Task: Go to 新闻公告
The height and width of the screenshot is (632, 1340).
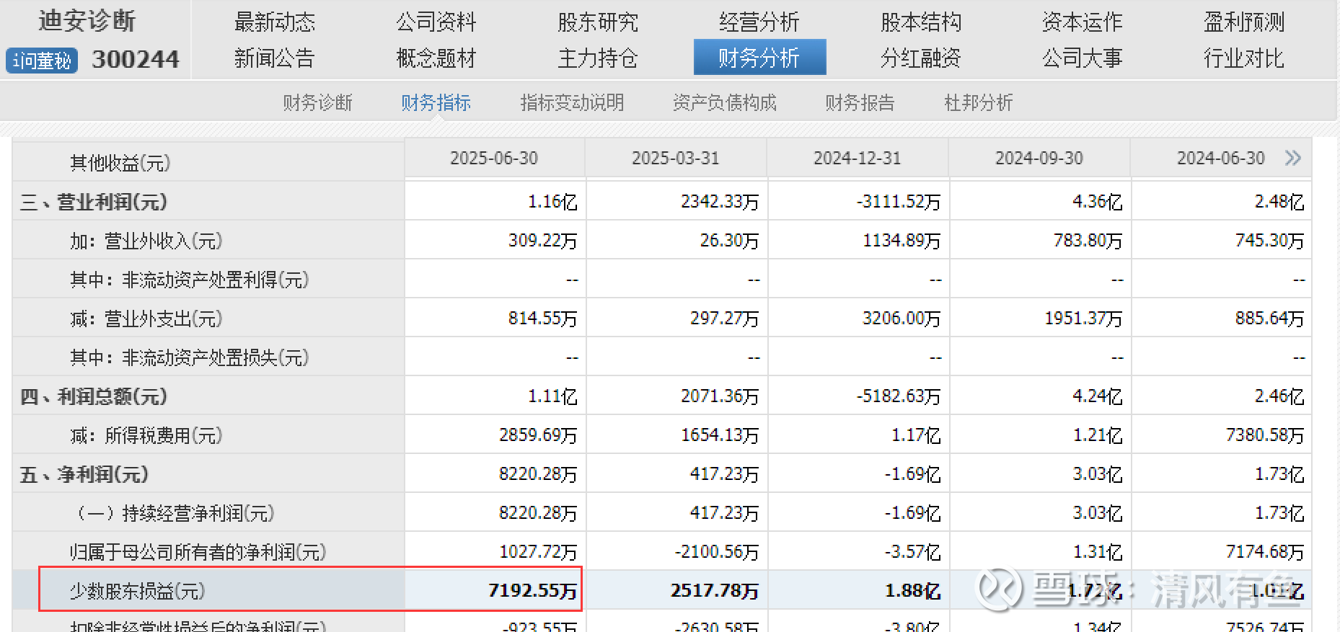Action: [x=274, y=58]
